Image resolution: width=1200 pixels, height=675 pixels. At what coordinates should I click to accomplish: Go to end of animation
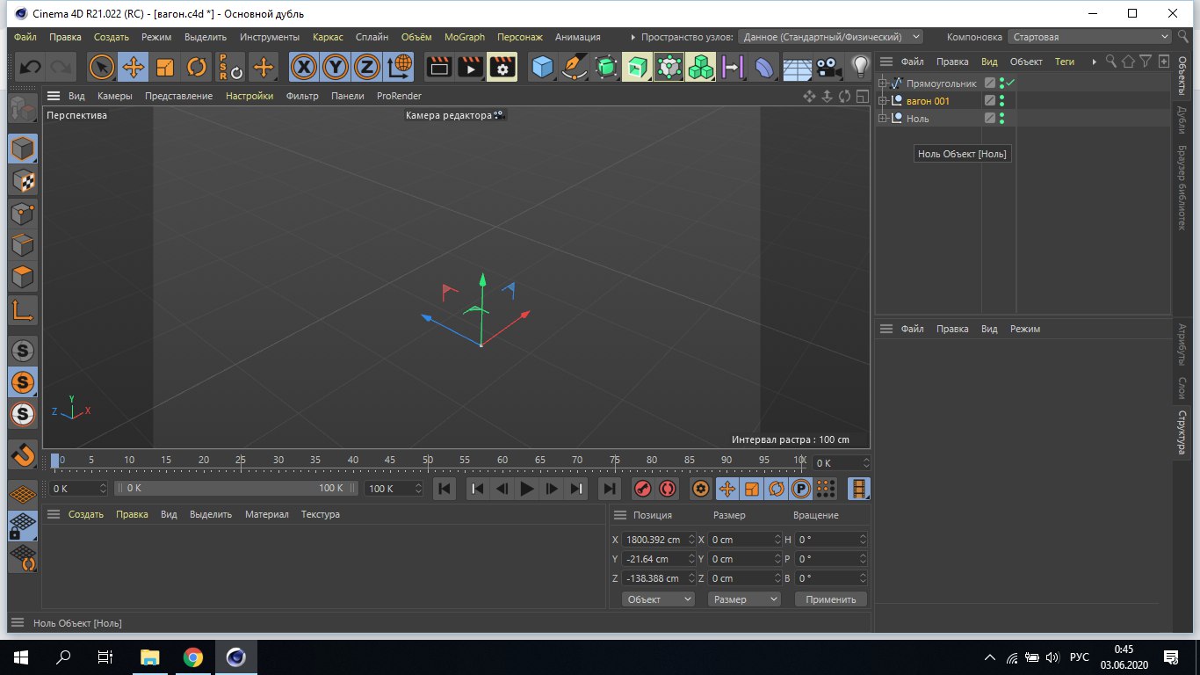click(609, 489)
